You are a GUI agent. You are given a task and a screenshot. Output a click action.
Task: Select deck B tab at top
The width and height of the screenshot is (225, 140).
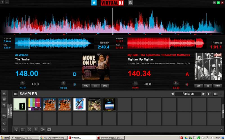(x=130, y=3)
